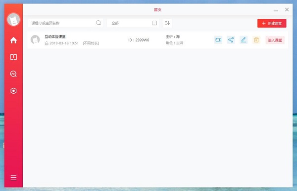Viewport: 297px width, 191px height.
Task: Open the hexagon settings icon in sidebar
Action: pos(13,91)
